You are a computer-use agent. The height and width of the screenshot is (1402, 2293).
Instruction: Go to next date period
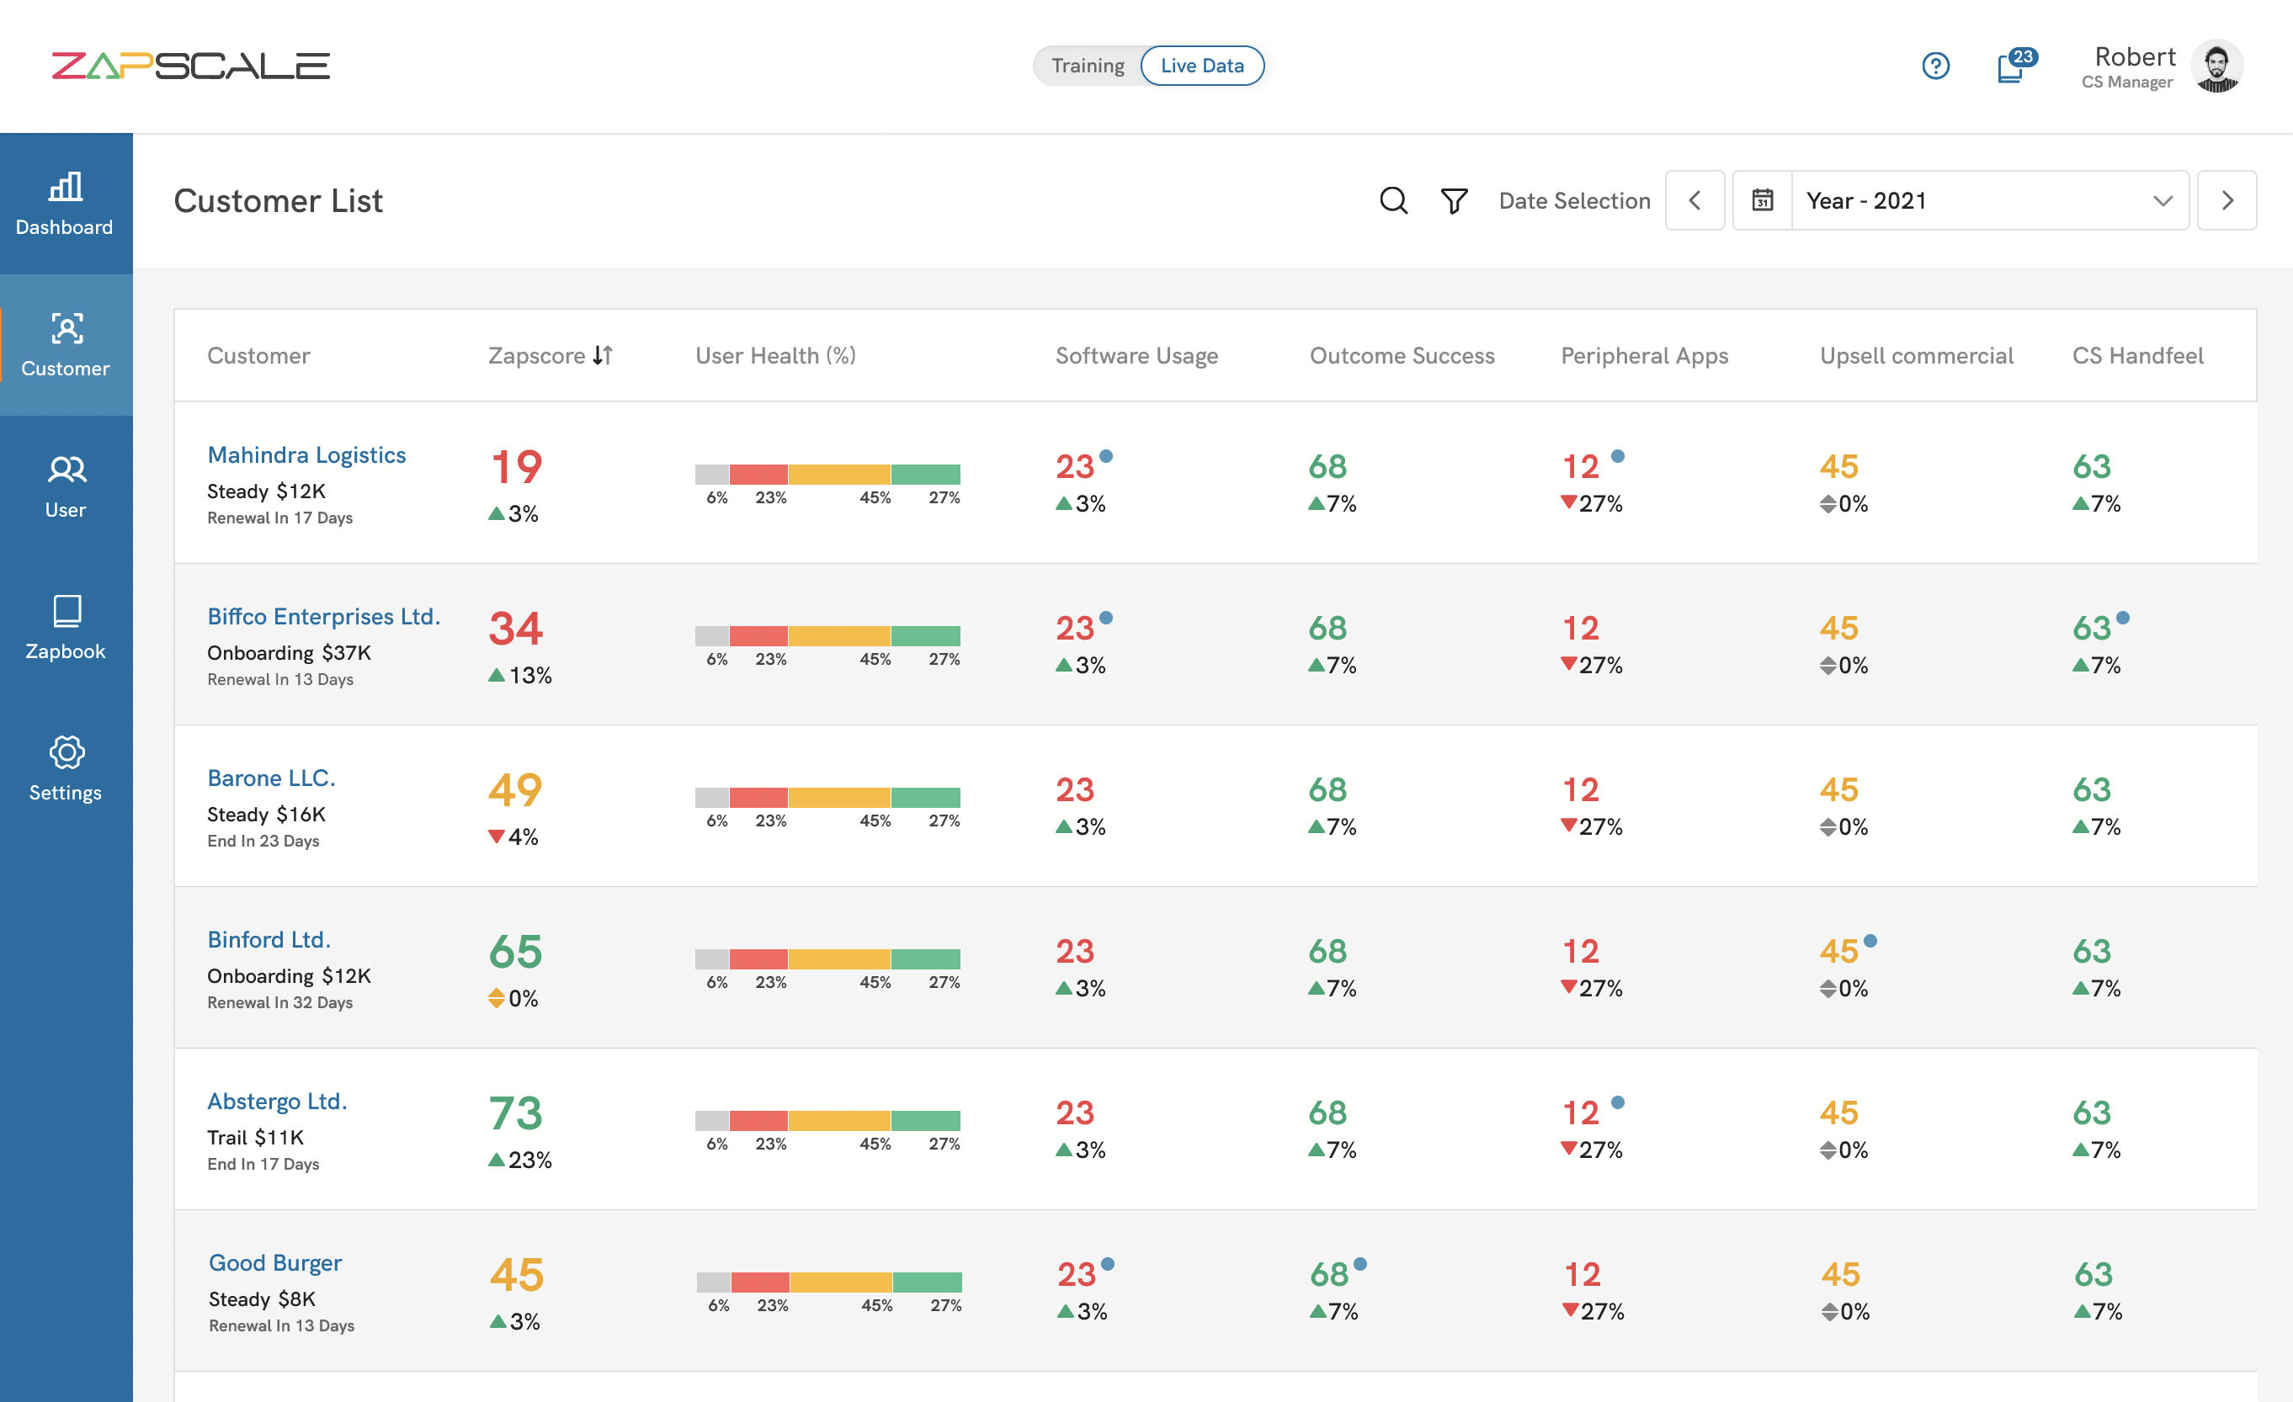pyautogui.click(x=2227, y=200)
